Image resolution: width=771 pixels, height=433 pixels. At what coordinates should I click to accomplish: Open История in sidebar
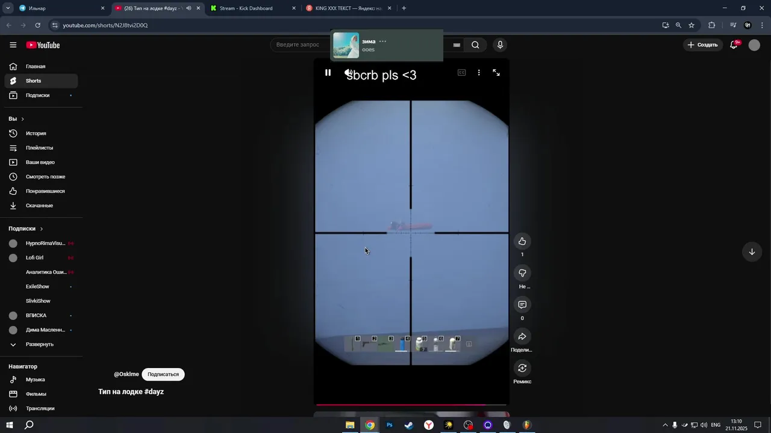point(41,134)
